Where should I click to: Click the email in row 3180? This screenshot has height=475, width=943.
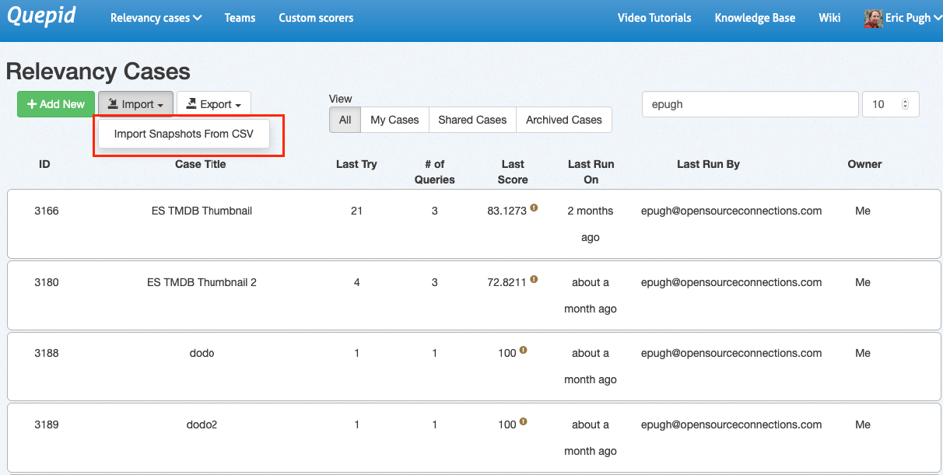(731, 282)
